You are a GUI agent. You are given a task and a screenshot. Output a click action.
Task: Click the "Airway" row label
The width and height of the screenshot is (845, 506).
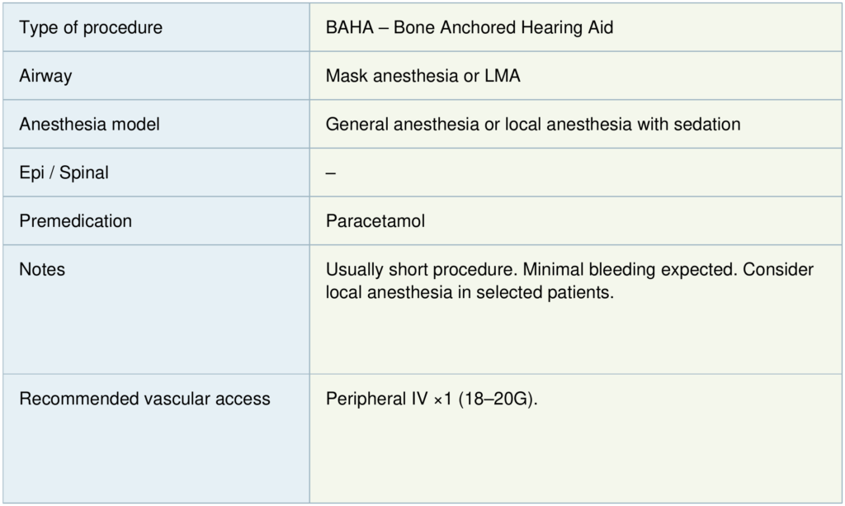click(x=45, y=76)
